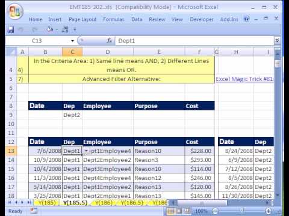Click the next sheet tab navigation arrow

pos(22,202)
